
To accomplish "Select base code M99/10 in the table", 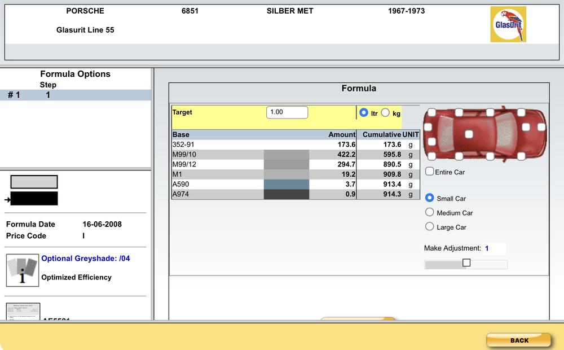I will [184, 155].
